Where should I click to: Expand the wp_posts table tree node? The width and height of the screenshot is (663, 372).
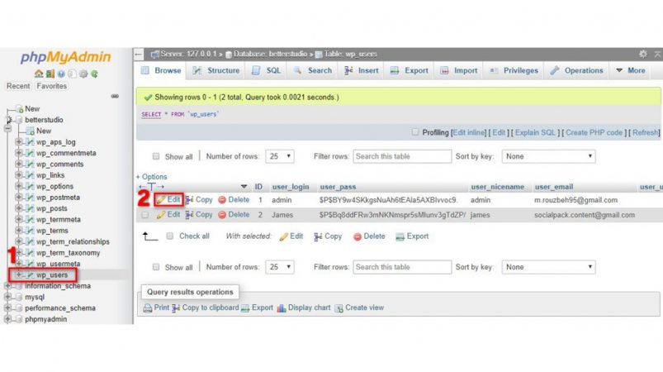point(19,207)
